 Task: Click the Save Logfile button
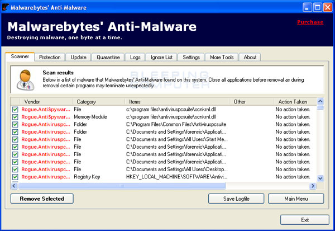click(x=236, y=199)
